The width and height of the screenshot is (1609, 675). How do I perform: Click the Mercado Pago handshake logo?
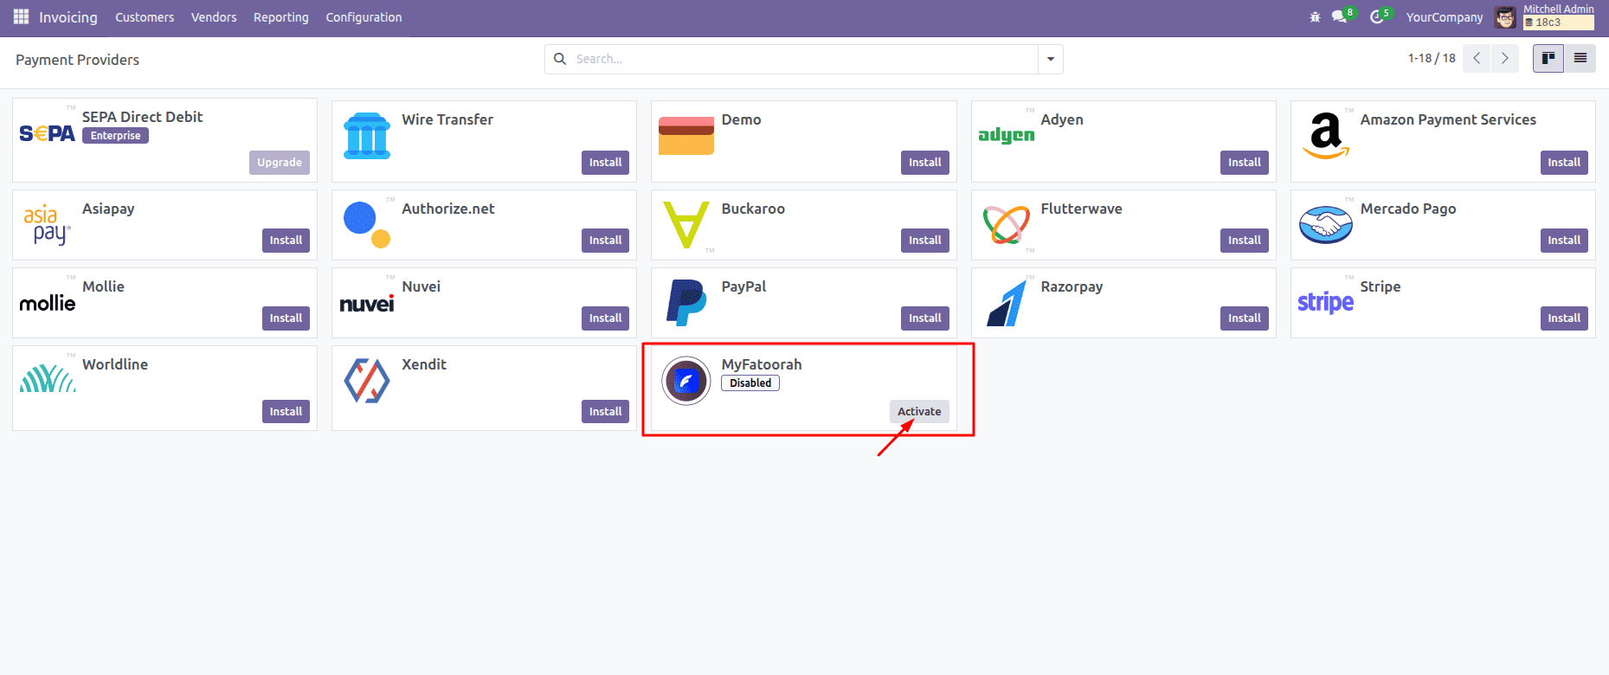click(1326, 225)
